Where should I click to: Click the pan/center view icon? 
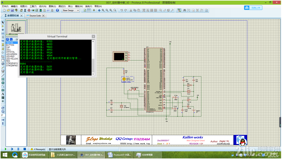point(99,11)
